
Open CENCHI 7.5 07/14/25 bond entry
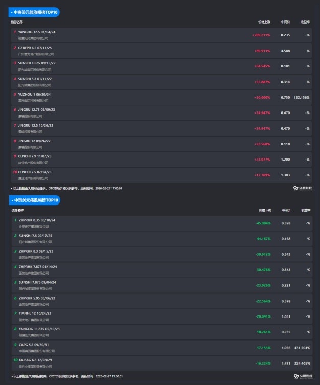(x=35, y=172)
